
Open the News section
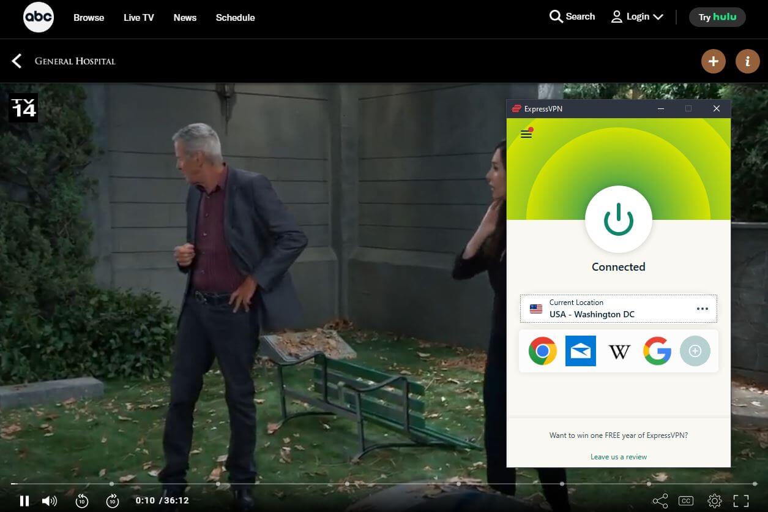(185, 18)
